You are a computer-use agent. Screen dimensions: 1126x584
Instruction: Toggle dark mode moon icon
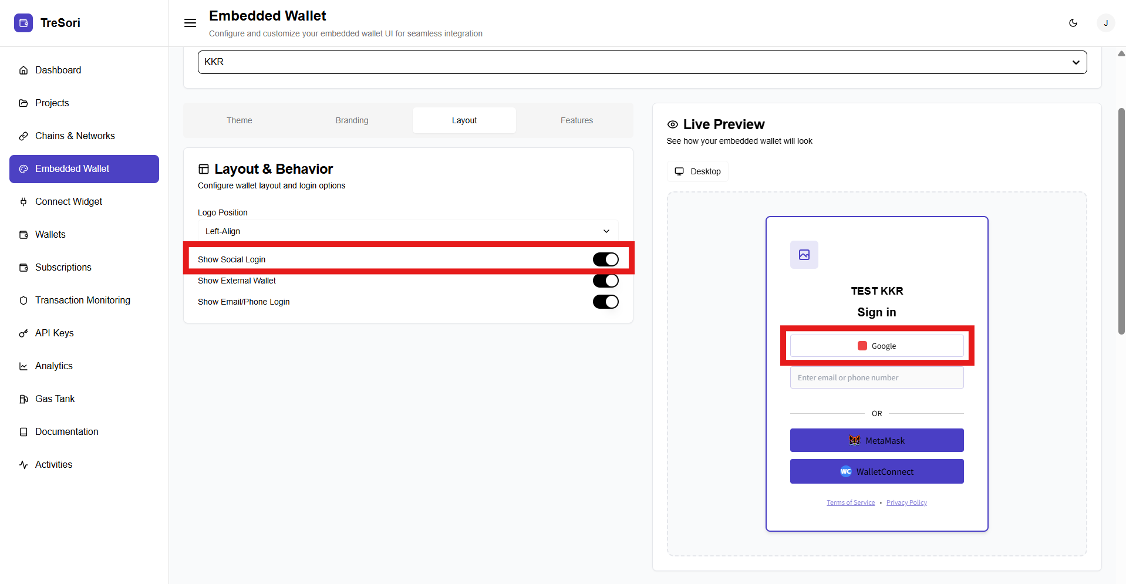point(1073,23)
